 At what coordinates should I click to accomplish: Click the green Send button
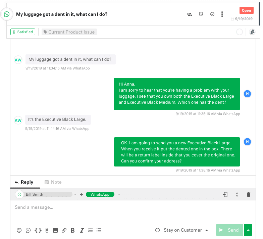pyautogui.click(x=229, y=230)
